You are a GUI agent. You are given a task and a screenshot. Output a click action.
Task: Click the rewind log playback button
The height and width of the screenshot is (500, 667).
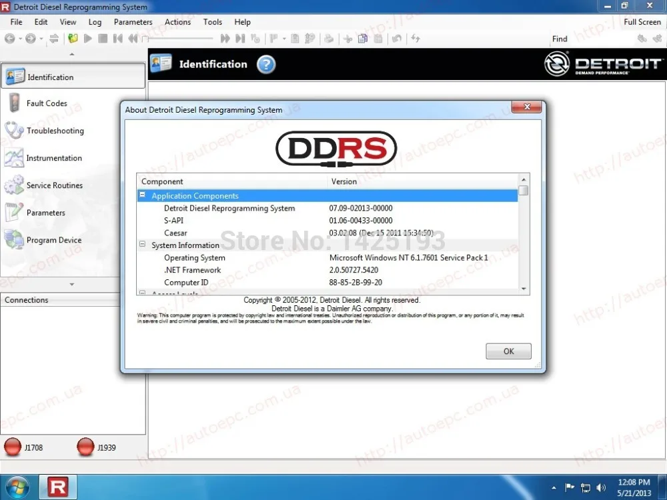[133, 39]
